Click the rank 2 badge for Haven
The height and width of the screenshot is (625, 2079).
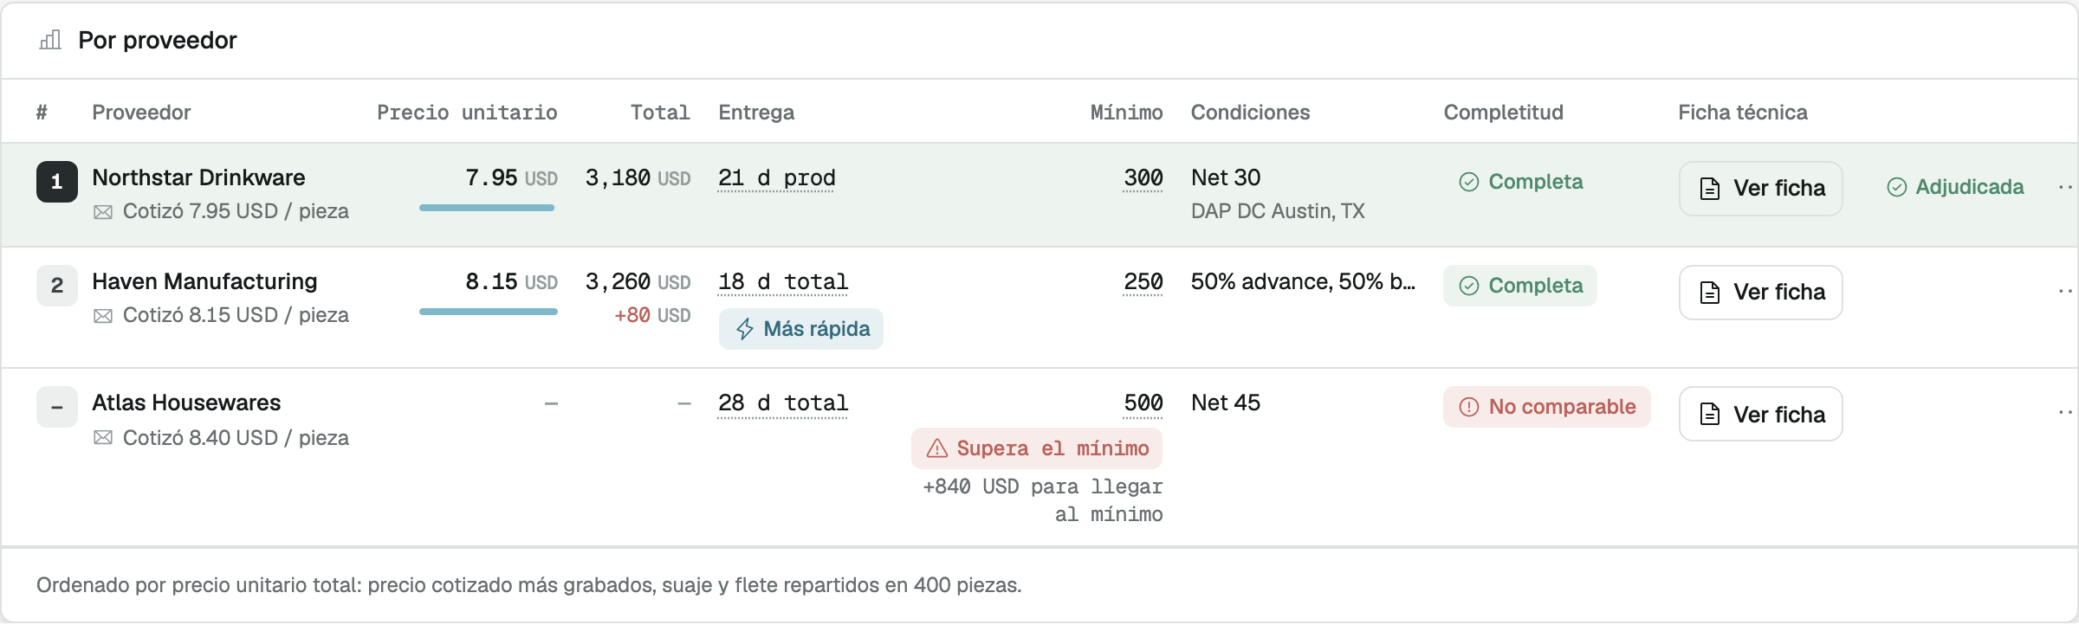[57, 286]
